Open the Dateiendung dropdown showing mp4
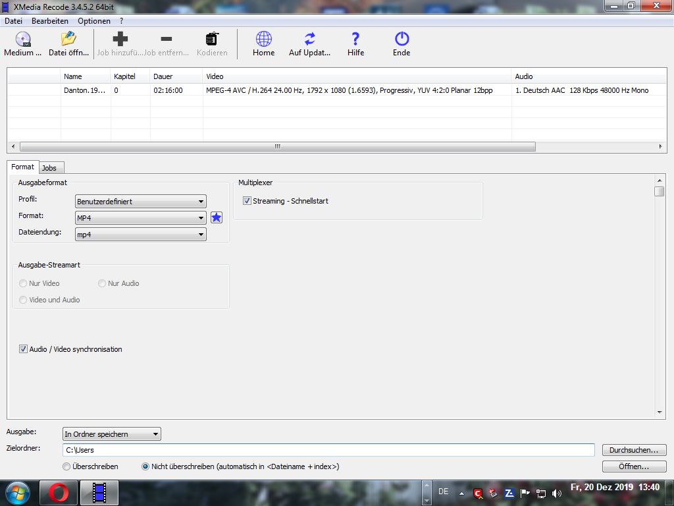 point(141,234)
